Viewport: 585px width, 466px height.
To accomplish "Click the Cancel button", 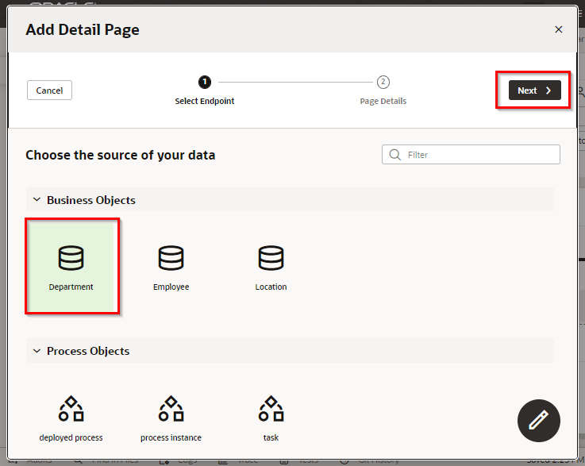I will click(49, 91).
